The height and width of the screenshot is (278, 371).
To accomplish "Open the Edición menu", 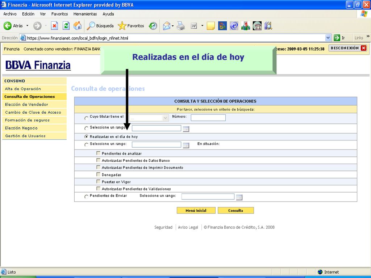I will coord(28,14).
